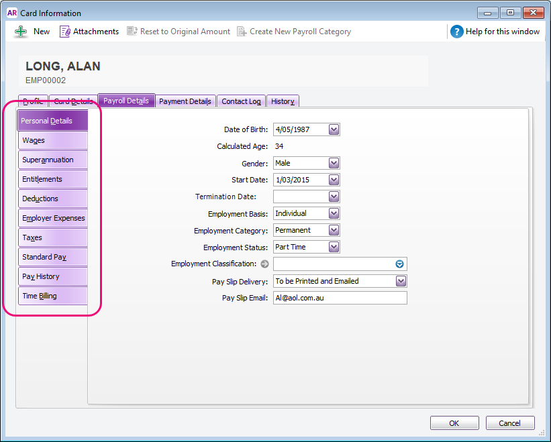Select the Superannuation section

[x=52, y=160]
